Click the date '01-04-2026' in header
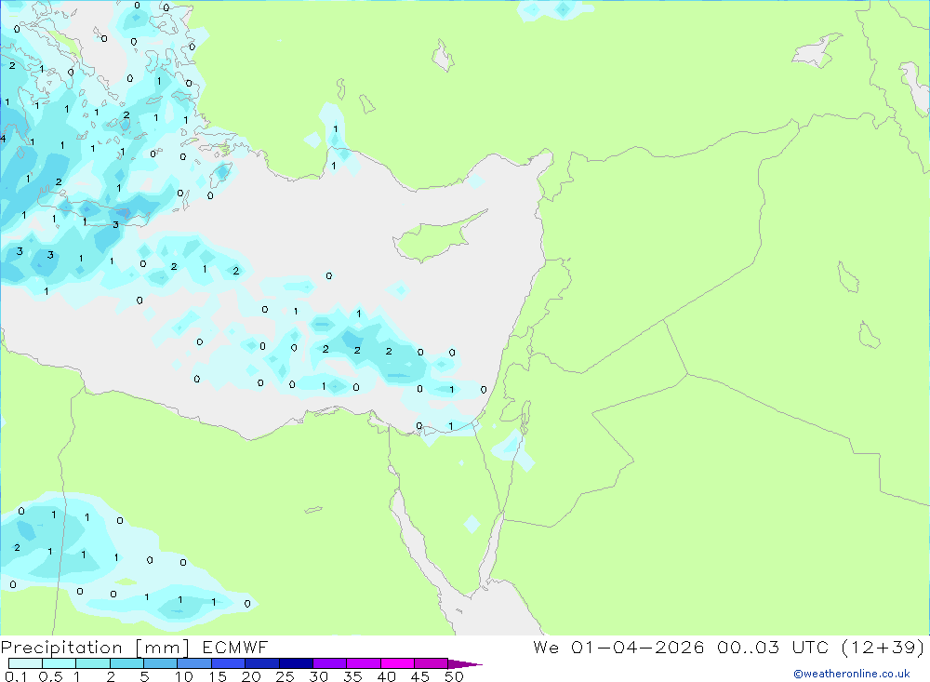This screenshot has height=682, width=930. point(638,647)
